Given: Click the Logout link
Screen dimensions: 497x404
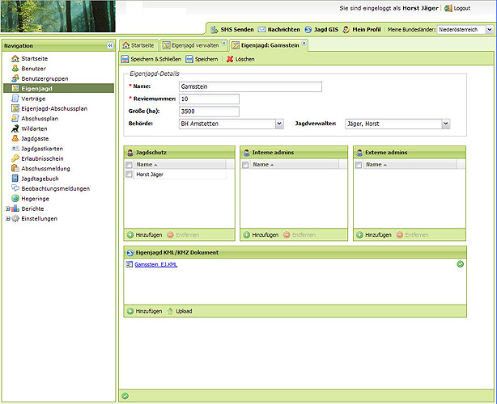Looking at the screenshot, I should point(457,8).
